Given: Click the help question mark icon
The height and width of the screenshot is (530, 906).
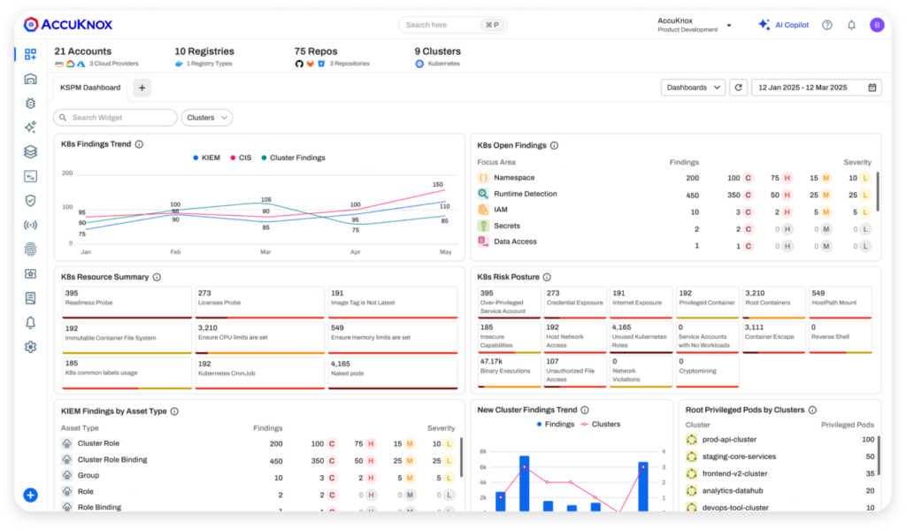Looking at the screenshot, I should pyautogui.click(x=826, y=25).
